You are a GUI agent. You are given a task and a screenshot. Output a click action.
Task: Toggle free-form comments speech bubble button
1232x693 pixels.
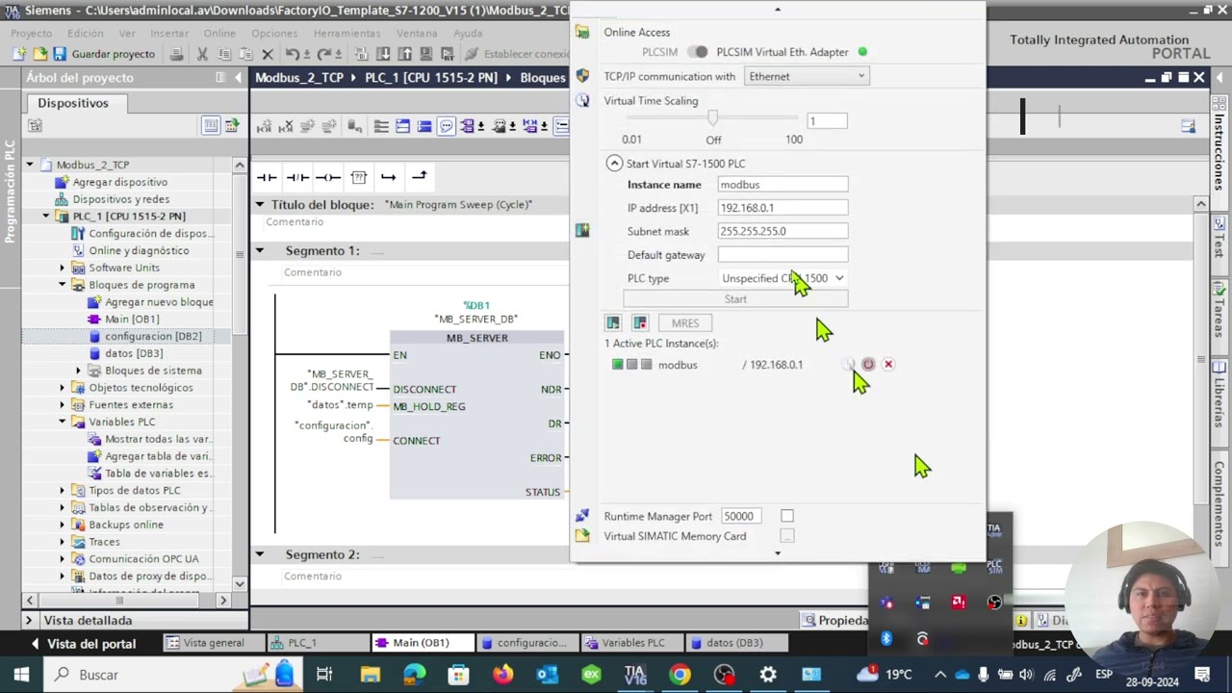(x=446, y=126)
